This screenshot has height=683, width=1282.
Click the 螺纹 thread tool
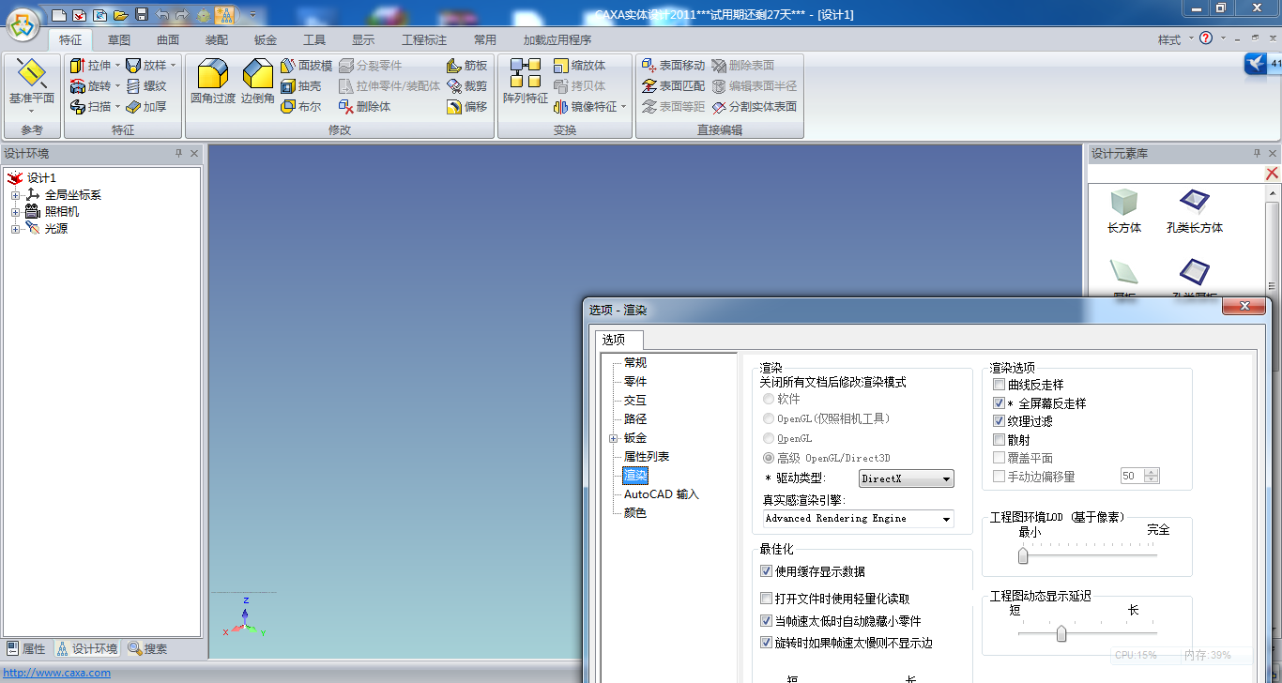click(x=146, y=86)
